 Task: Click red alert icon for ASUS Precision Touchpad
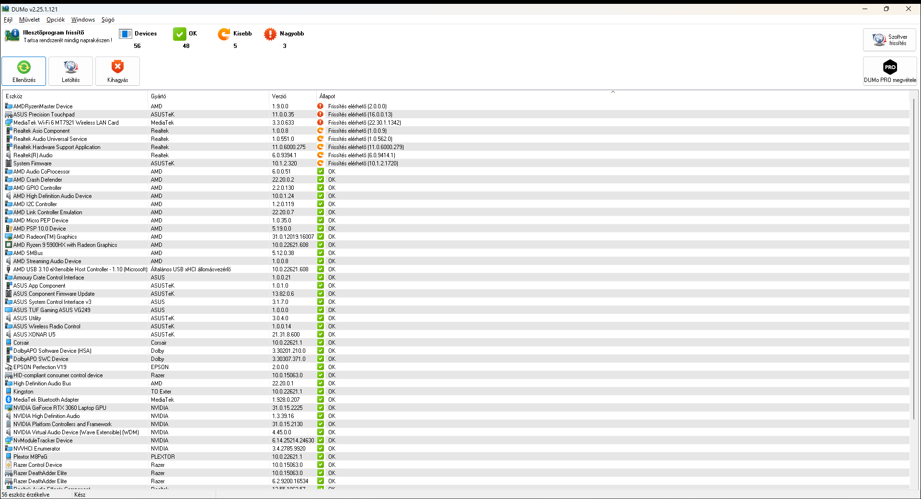tap(321, 115)
